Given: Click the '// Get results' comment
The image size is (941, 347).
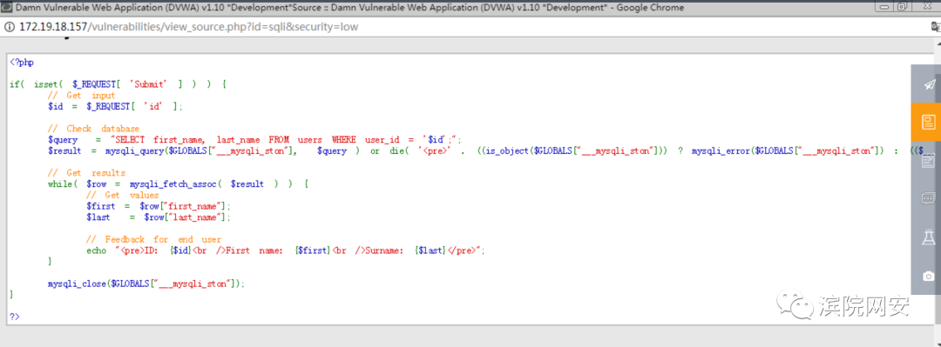Looking at the screenshot, I should (x=86, y=173).
